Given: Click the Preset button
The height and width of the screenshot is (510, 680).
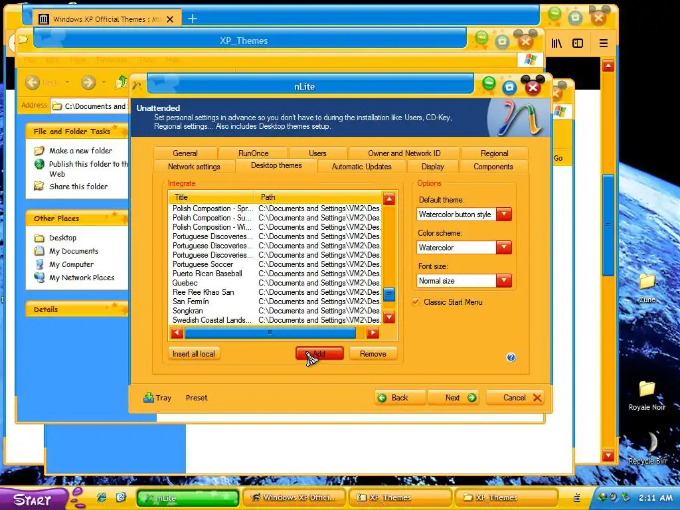Looking at the screenshot, I should pyautogui.click(x=197, y=398).
